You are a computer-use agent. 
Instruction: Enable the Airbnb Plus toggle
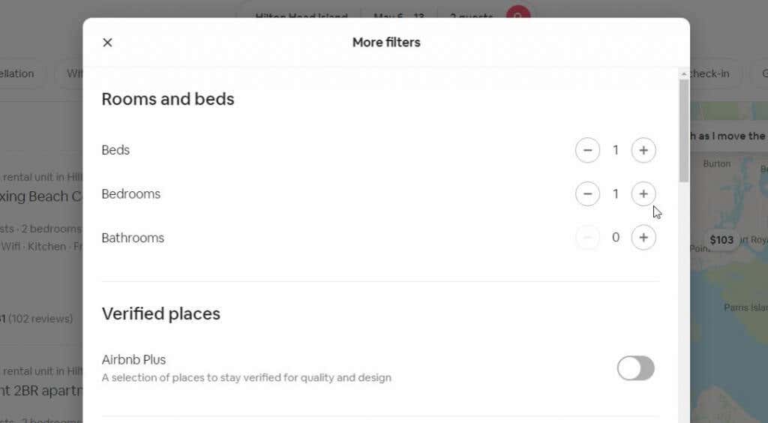635,368
